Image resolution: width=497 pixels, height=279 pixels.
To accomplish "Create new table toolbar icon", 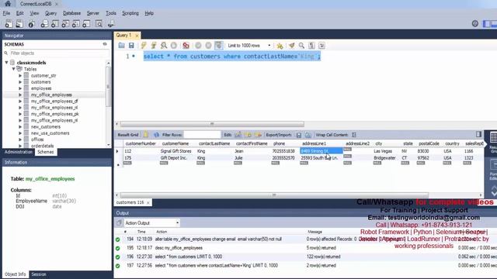I will (55, 24).
